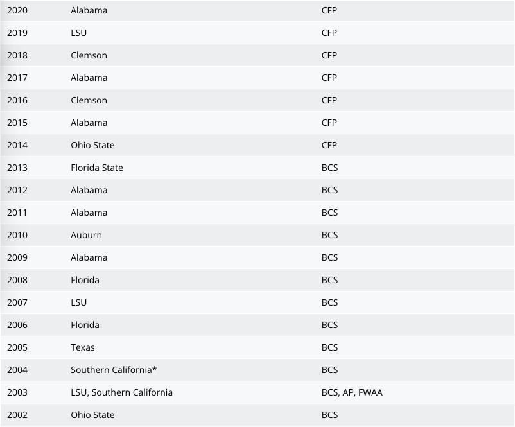
Task: Select the year 2004 cell
Action: [x=17, y=370]
